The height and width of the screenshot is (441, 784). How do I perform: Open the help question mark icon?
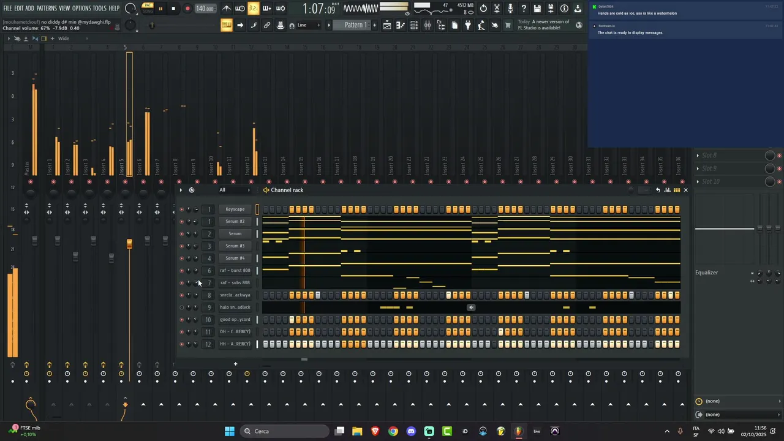524,9
